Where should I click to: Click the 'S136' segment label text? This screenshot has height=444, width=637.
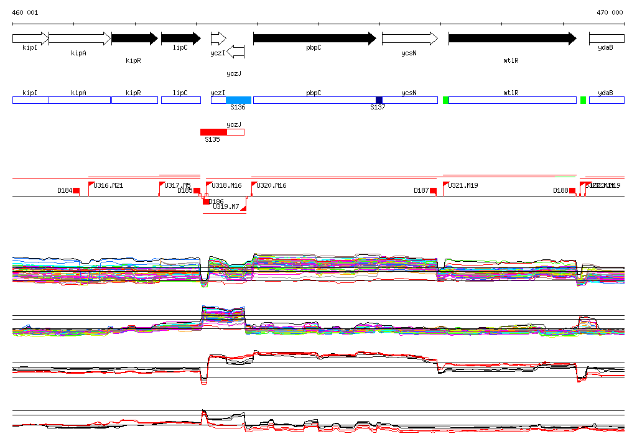tap(238, 107)
